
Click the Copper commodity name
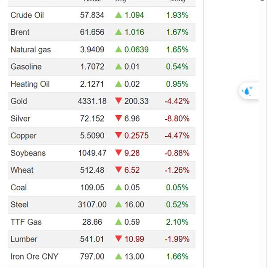click(x=24, y=136)
